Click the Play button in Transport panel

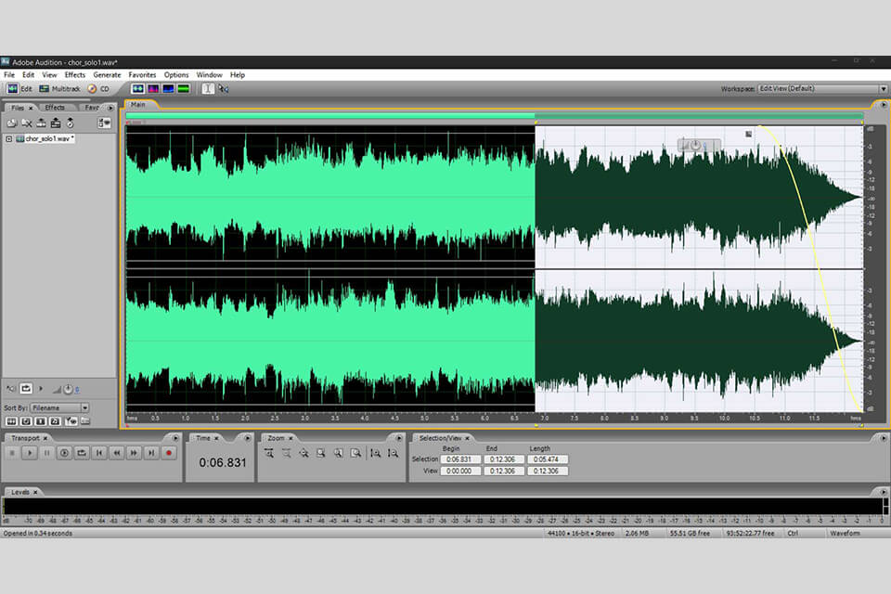coord(30,453)
